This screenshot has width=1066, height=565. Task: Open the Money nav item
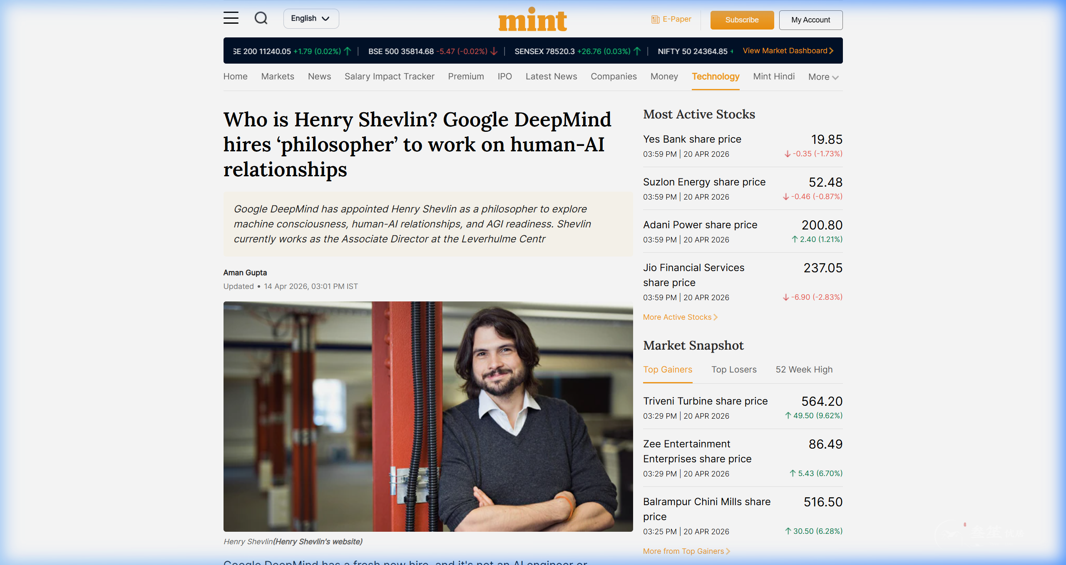[x=664, y=76]
